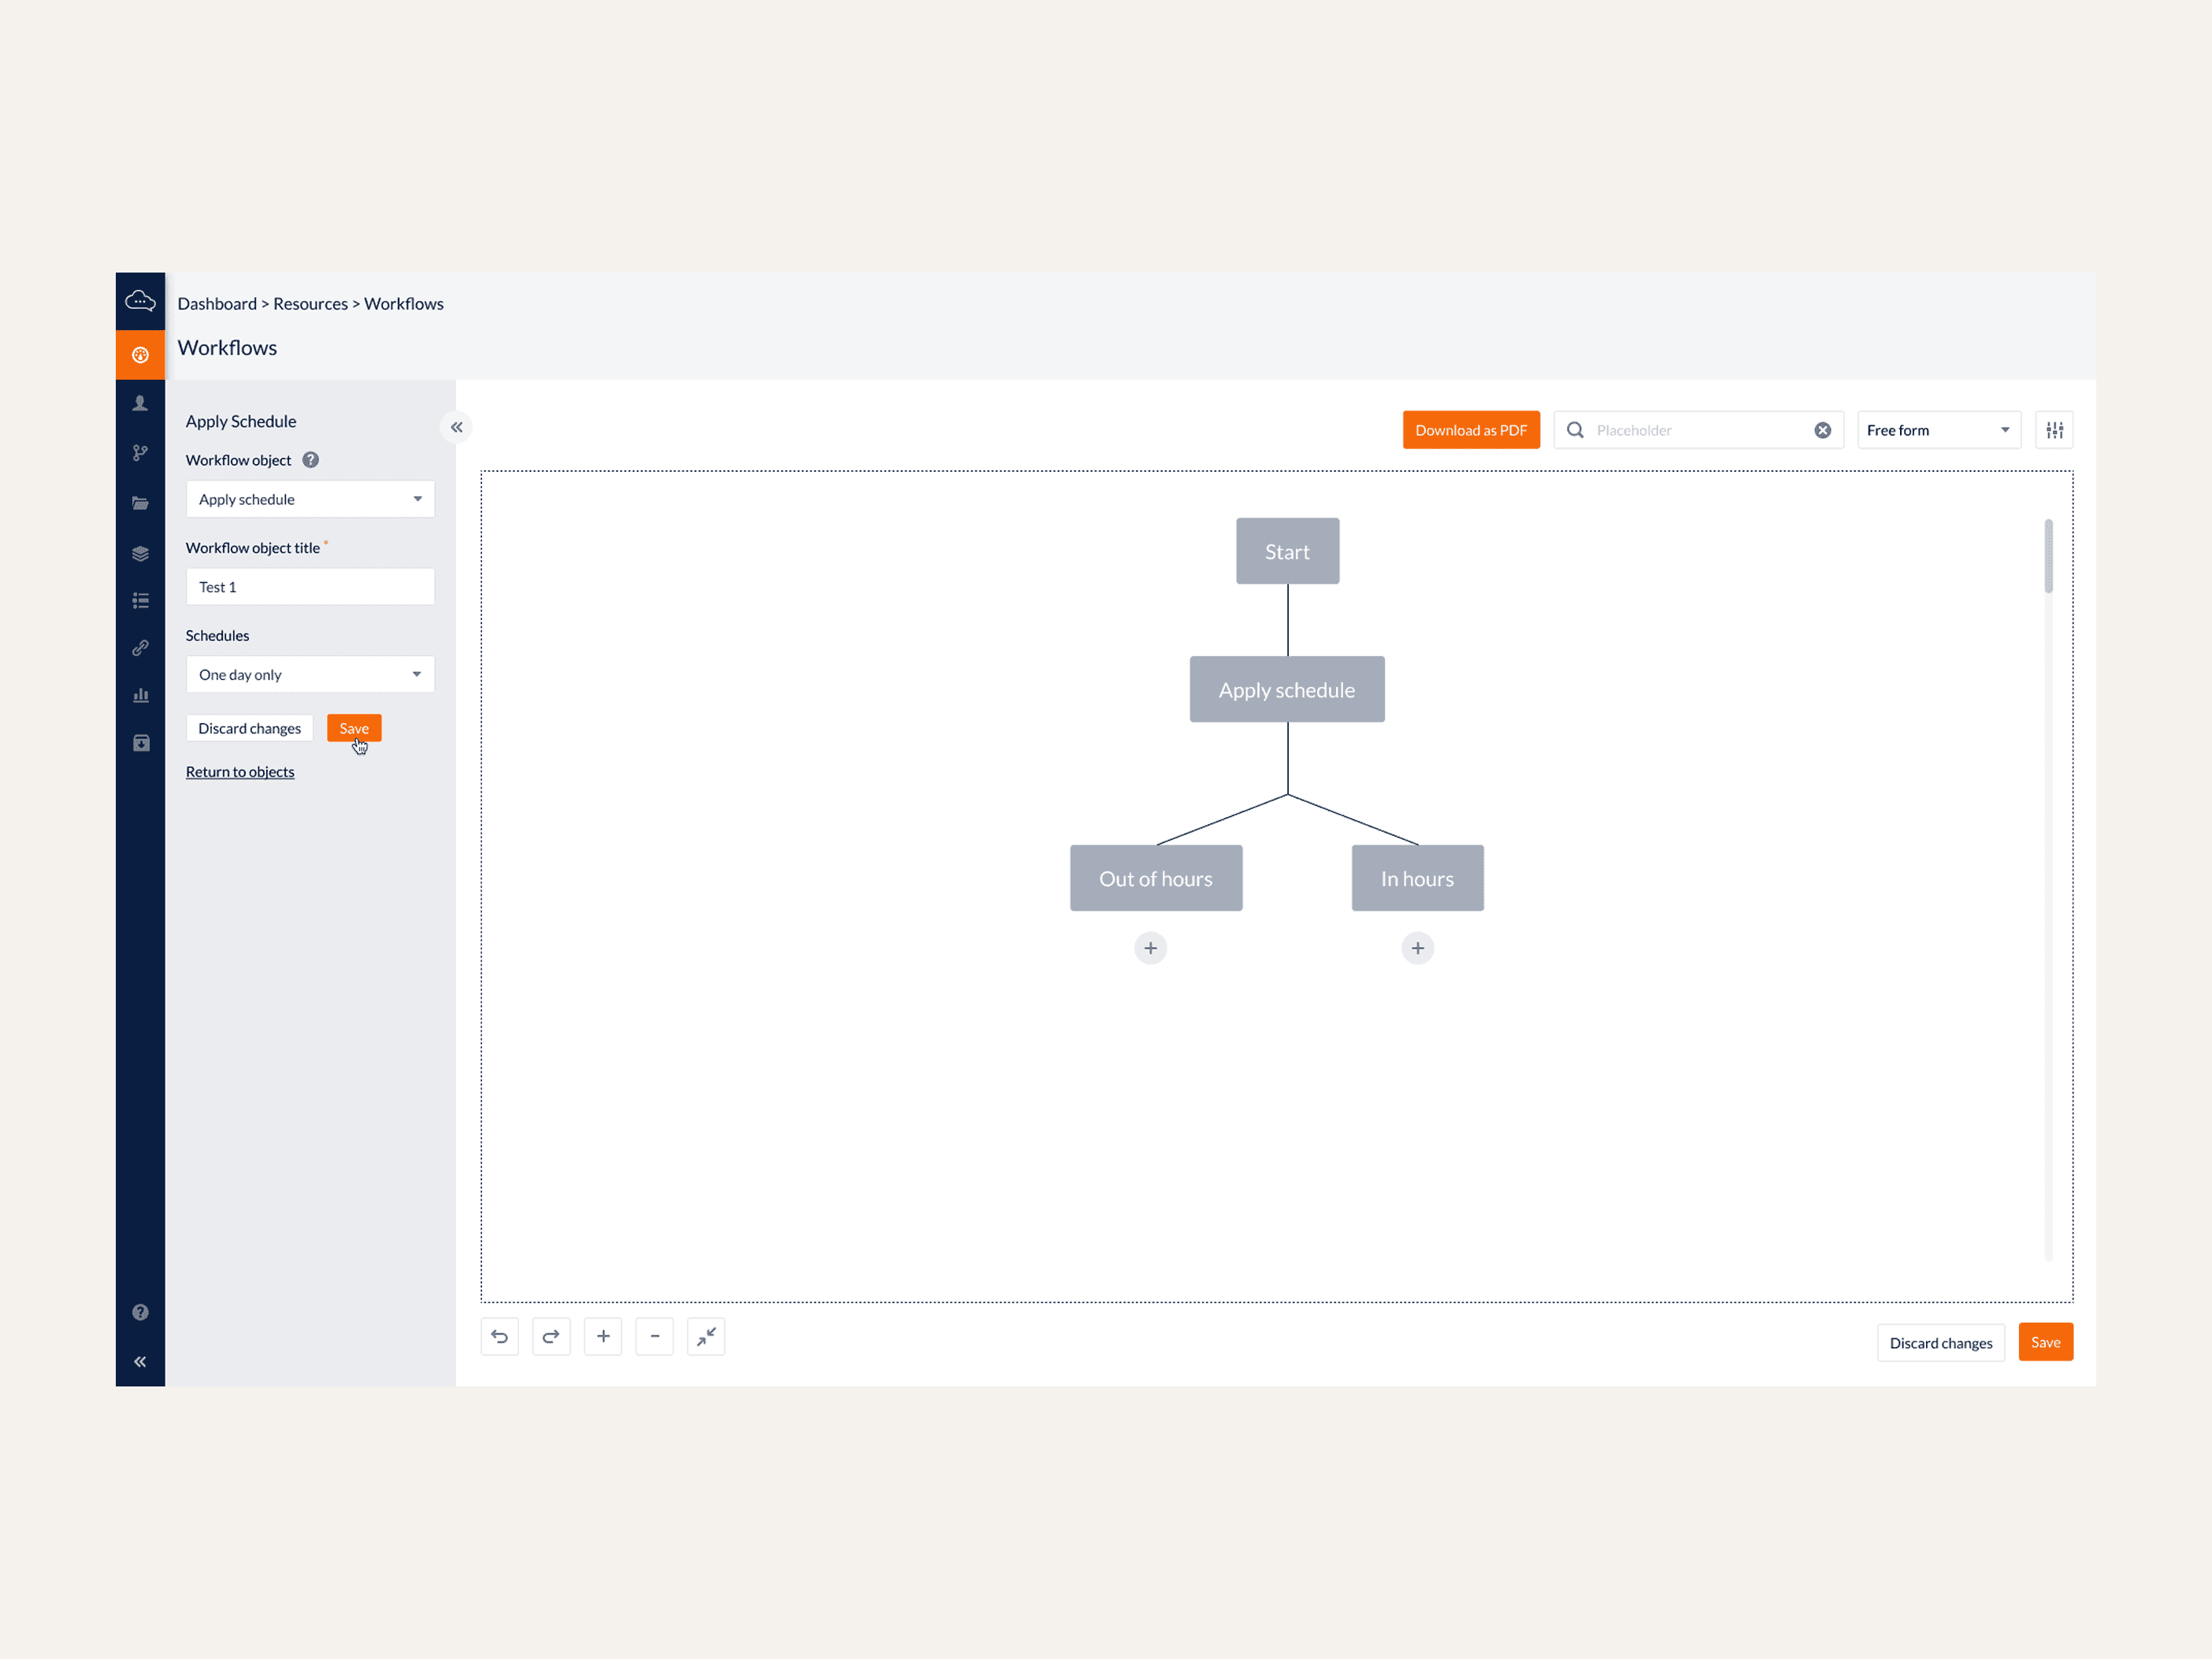This screenshot has width=2212, height=1659.
Task: Zoom out with the minus button
Action: coord(655,1336)
